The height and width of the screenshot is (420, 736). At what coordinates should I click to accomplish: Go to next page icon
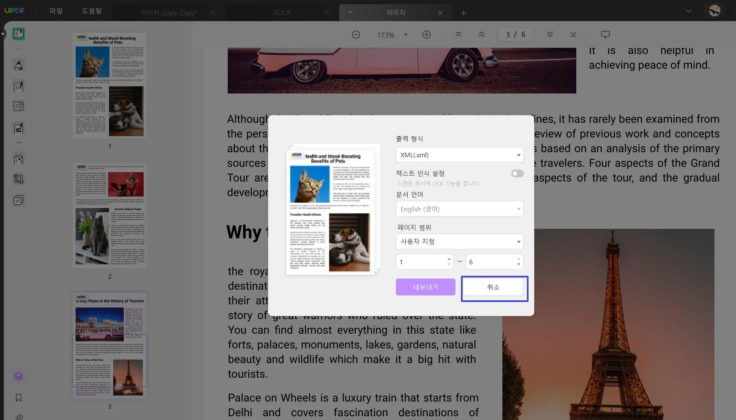coord(550,34)
